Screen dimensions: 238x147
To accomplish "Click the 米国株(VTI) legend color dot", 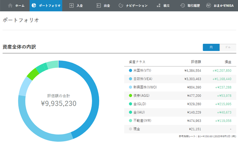I will 131,70.
